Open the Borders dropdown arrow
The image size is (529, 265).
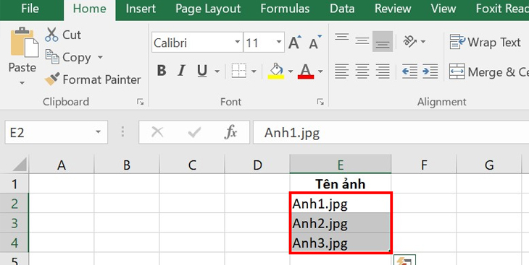click(254, 71)
